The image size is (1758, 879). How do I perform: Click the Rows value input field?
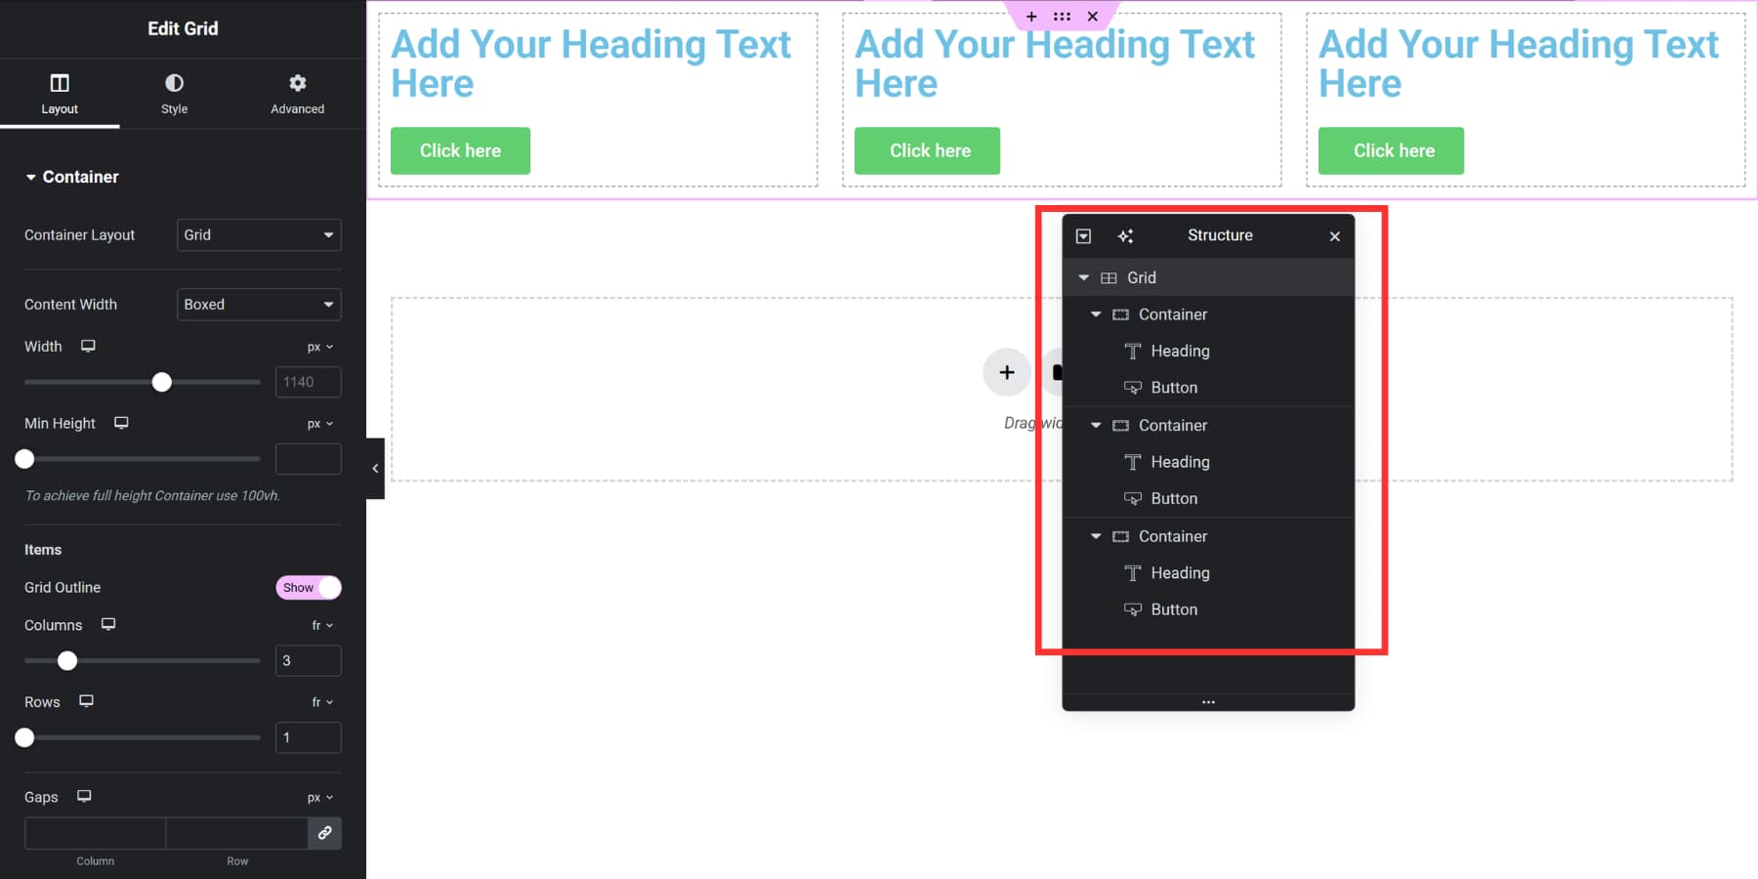(307, 737)
